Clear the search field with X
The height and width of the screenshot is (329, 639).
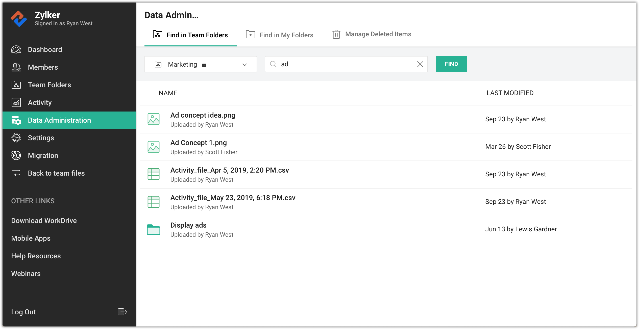tap(420, 64)
